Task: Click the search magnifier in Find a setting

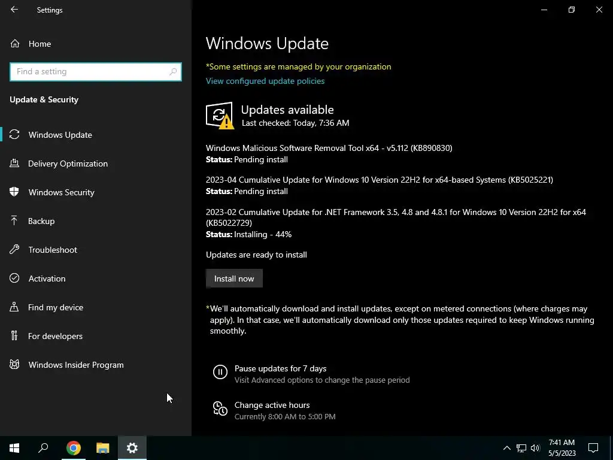Action: click(x=173, y=72)
